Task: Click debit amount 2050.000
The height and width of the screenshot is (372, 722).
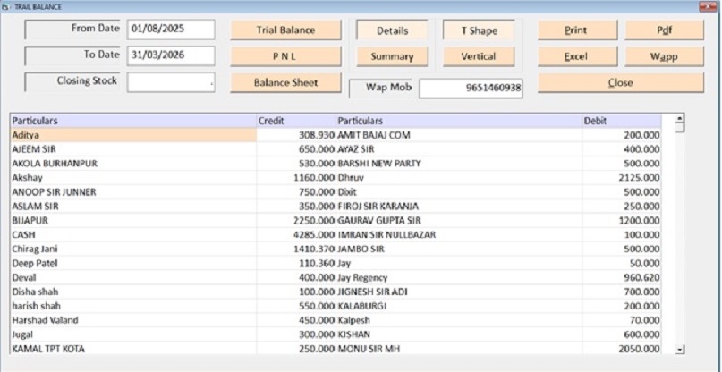Action: point(639,349)
